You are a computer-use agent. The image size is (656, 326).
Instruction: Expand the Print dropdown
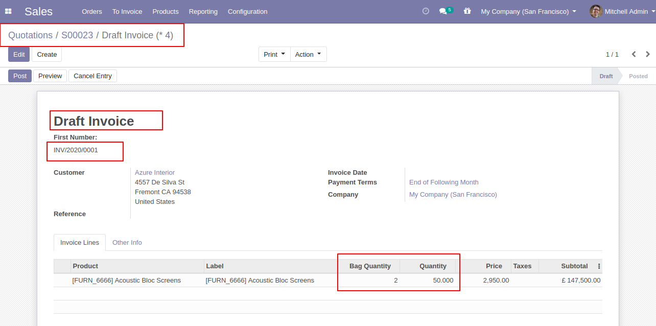coord(274,54)
